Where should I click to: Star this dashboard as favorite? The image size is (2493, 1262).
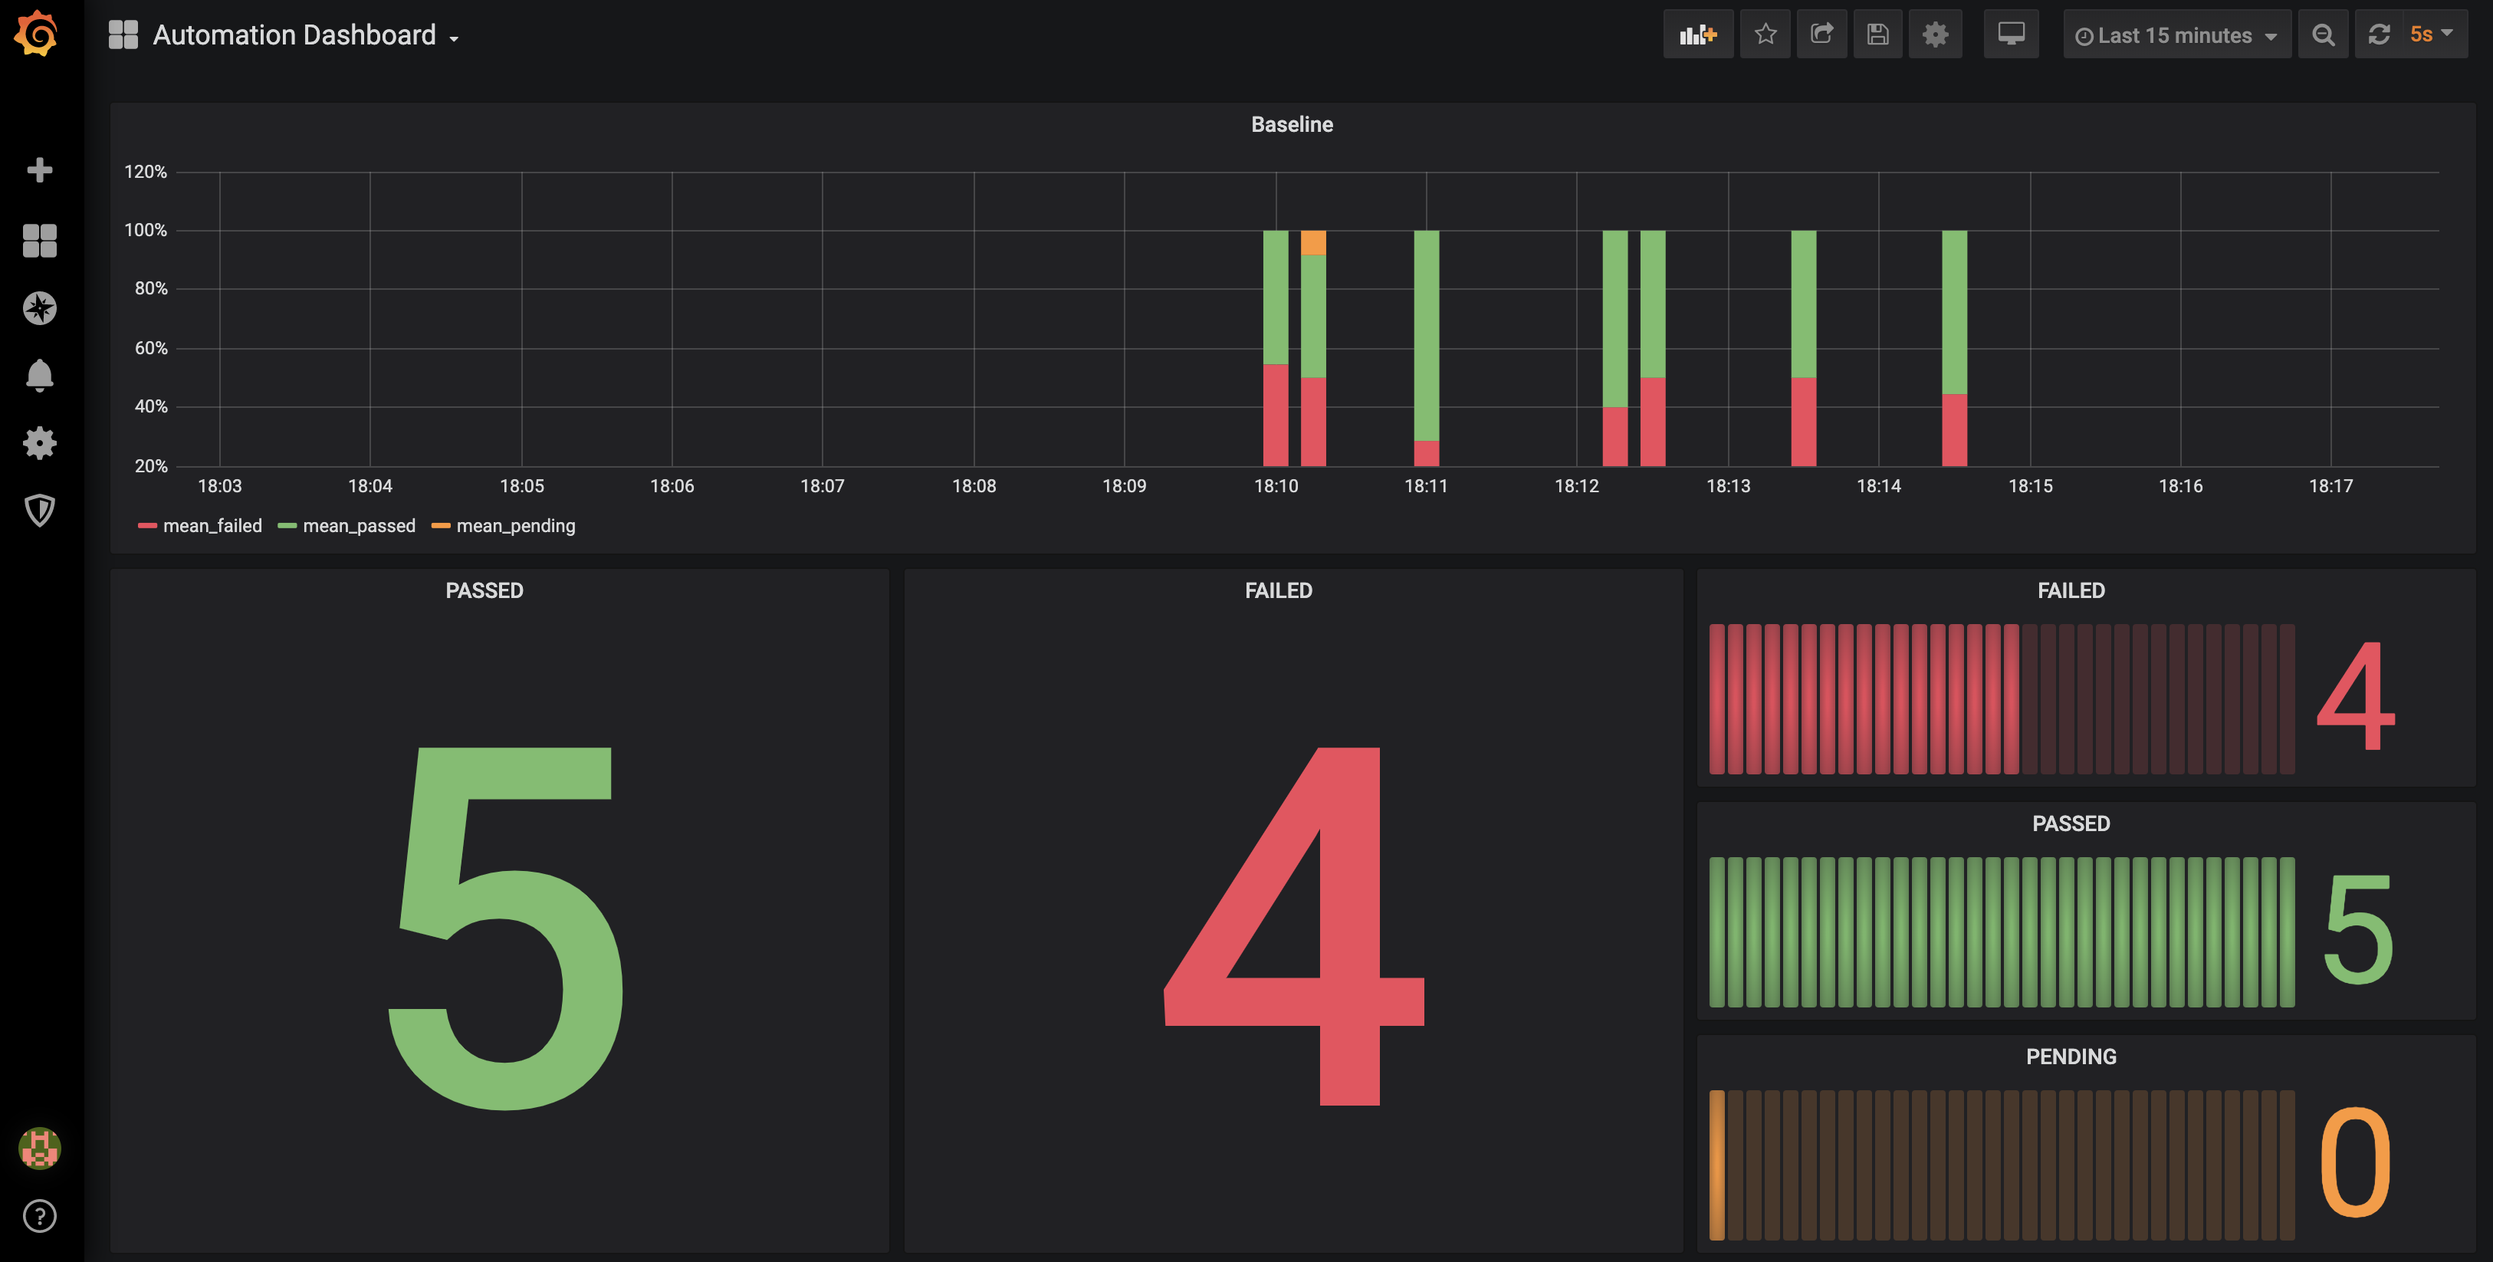click(1765, 35)
